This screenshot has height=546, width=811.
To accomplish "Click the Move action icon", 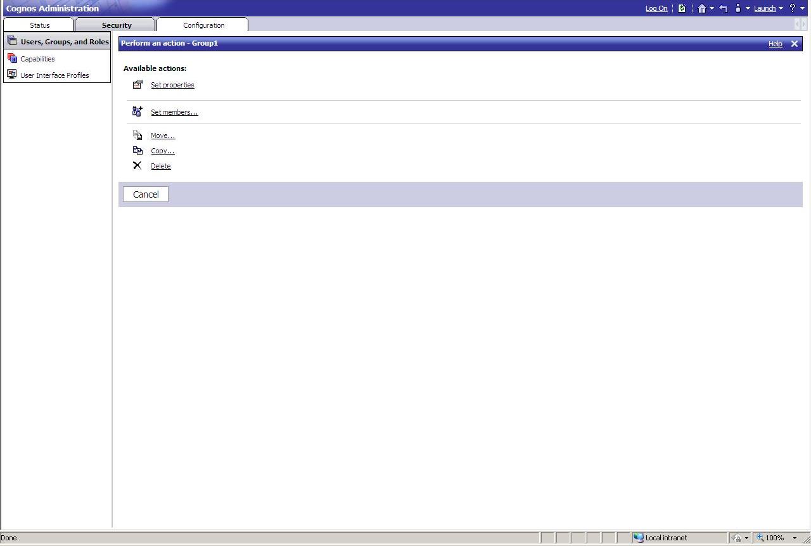I will coord(137,135).
